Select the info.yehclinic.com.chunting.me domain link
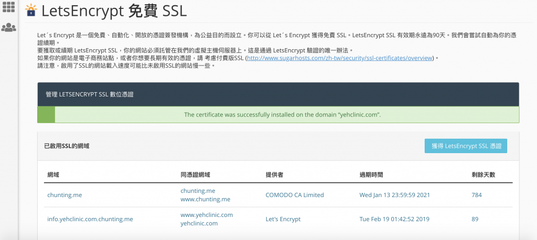Viewport: 537px width, 240px height. (x=90, y=219)
